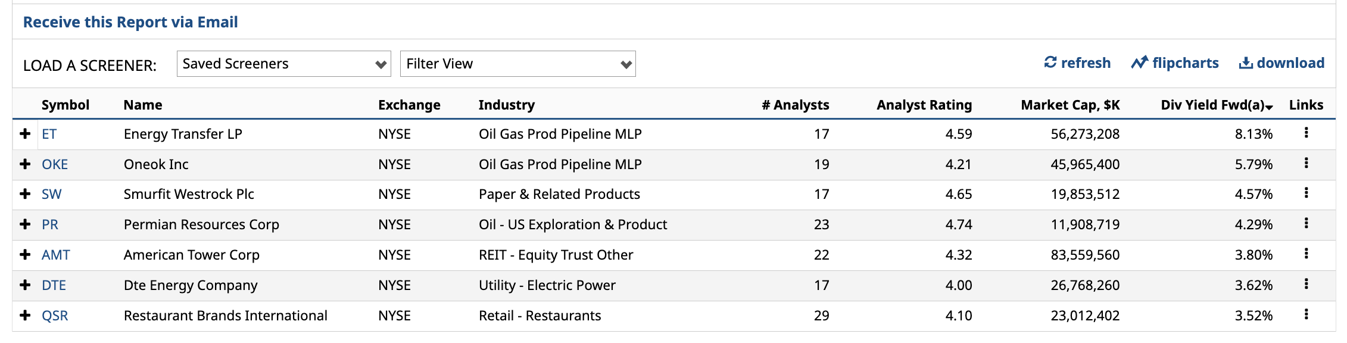Open links menu for Energy Transfer LP
Viewport: 1347px width, 343px height.
coord(1306,133)
